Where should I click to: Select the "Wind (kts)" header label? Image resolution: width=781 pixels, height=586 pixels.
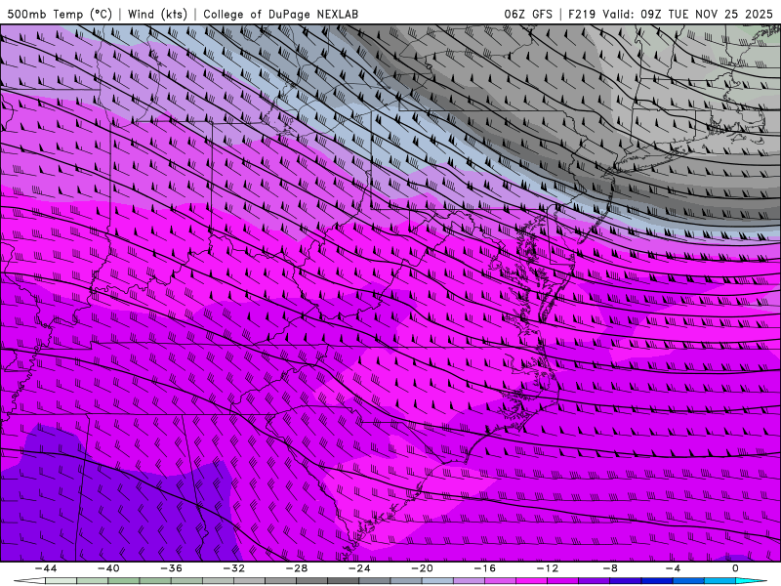[x=158, y=14]
